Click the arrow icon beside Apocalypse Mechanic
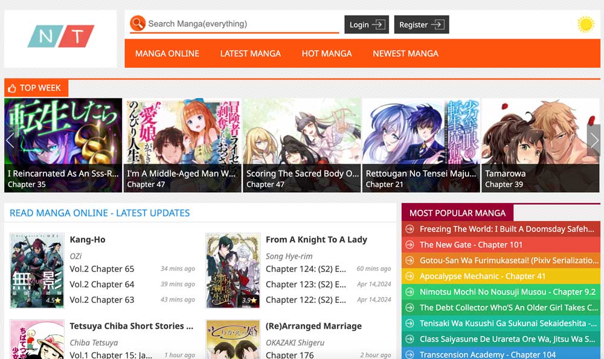This screenshot has height=359, width=604. point(410,276)
